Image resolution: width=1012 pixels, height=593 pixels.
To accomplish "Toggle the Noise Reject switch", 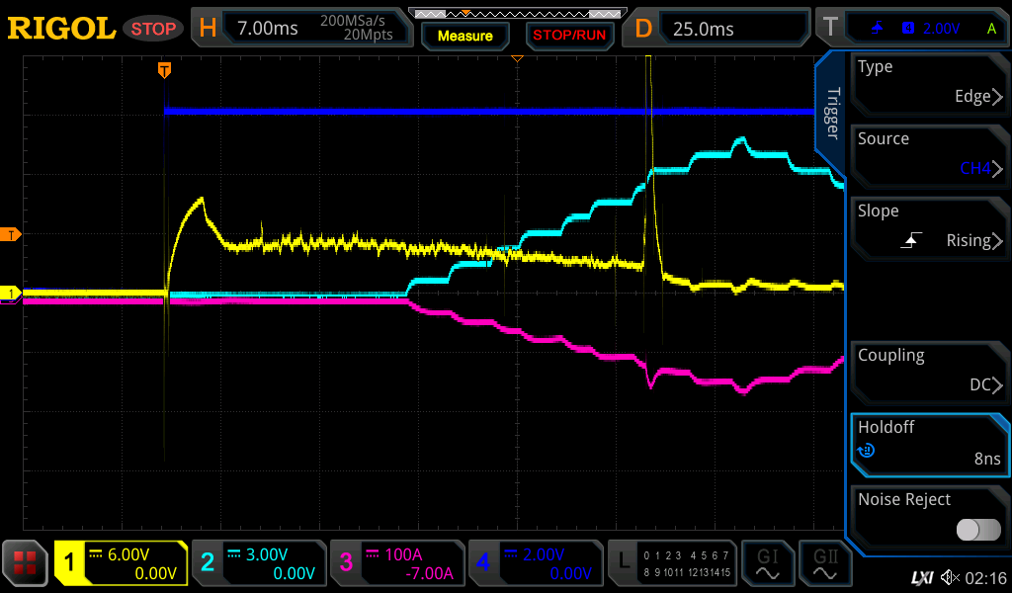I will 977,530.
